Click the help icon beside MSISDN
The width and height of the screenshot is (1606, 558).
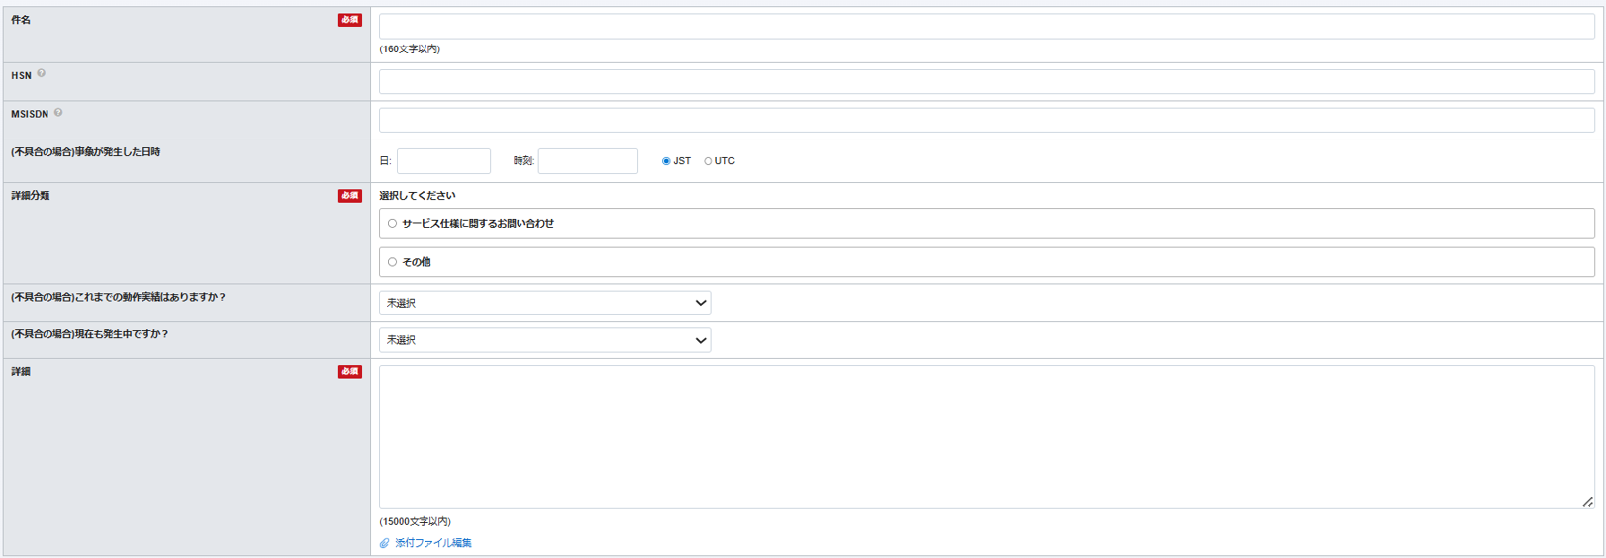pos(58,113)
